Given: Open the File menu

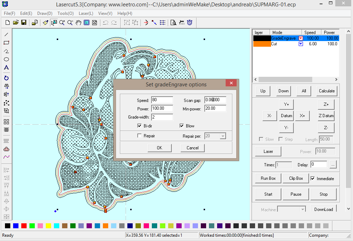Looking at the screenshot, I should (10, 13).
